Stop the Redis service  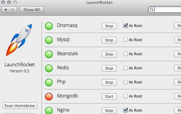coord(109,68)
